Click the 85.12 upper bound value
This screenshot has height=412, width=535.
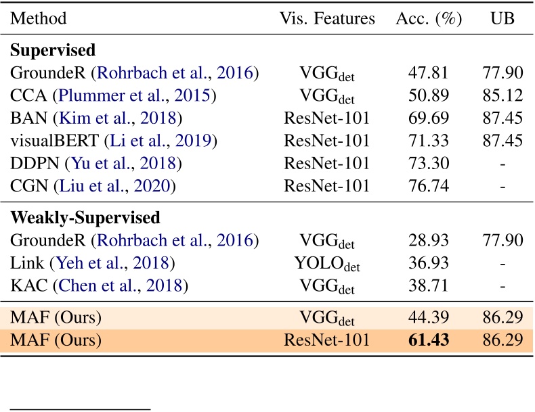[x=502, y=95]
